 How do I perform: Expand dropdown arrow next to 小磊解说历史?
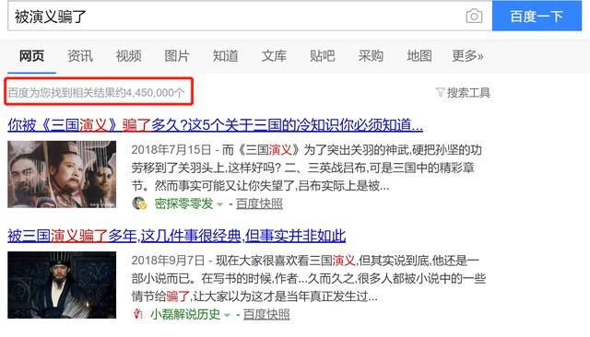227,315
